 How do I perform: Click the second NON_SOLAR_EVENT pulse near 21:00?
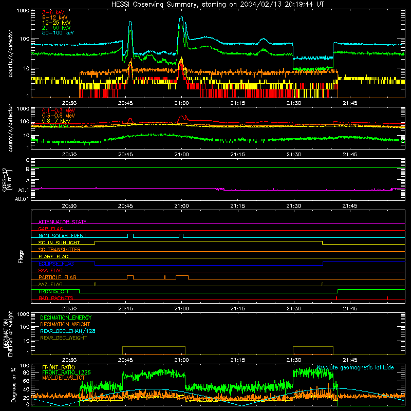click(x=181, y=236)
